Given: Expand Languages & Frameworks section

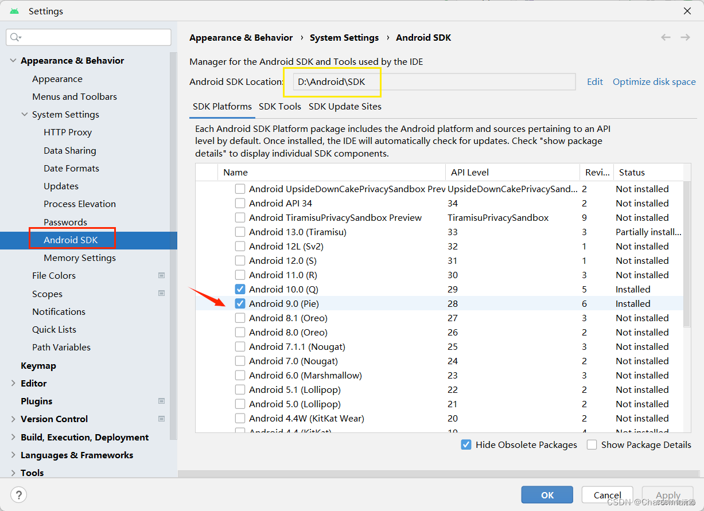Looking at the screenshot, I should 13,455.
